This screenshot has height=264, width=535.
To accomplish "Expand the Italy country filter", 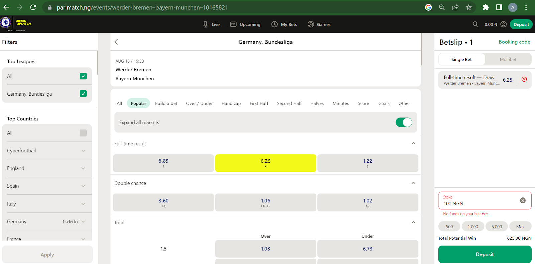I will [x=47, y=204].
